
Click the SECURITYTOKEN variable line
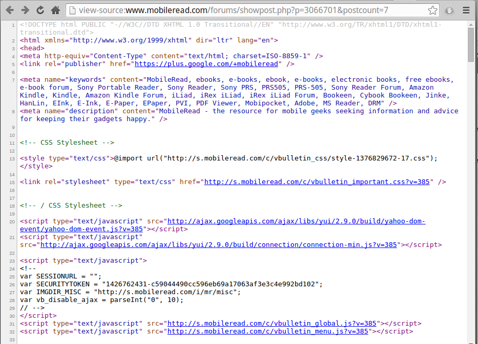(171, 284)
